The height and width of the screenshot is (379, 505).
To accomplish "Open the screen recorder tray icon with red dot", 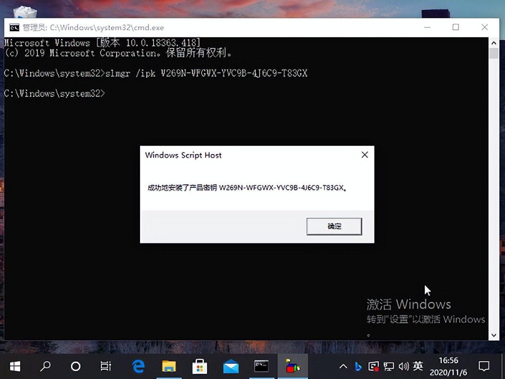I will [x=373, y=366].
